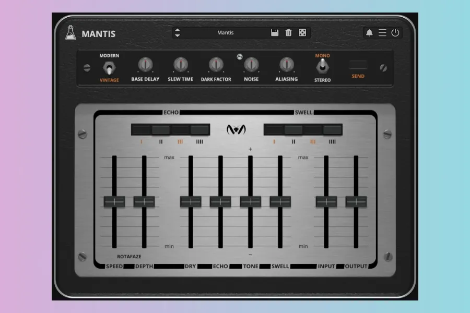Randomize settings with the dice icon
The height and width of the screenshot is (313, 470).
point(302,33)
